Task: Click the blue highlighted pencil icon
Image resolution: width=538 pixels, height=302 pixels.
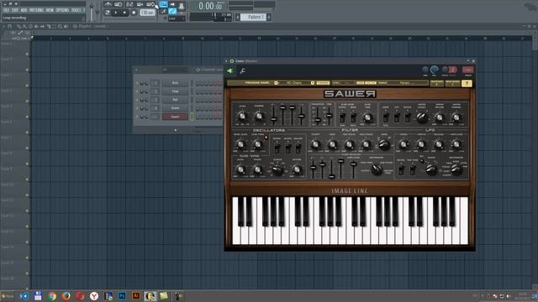Action: tap(172, 11)
